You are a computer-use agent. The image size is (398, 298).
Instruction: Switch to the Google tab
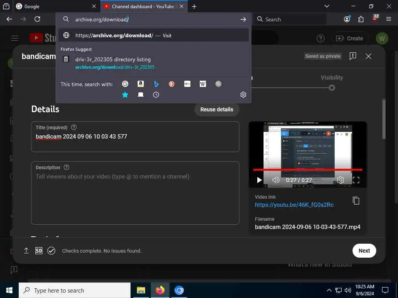[x=56, y=6]
